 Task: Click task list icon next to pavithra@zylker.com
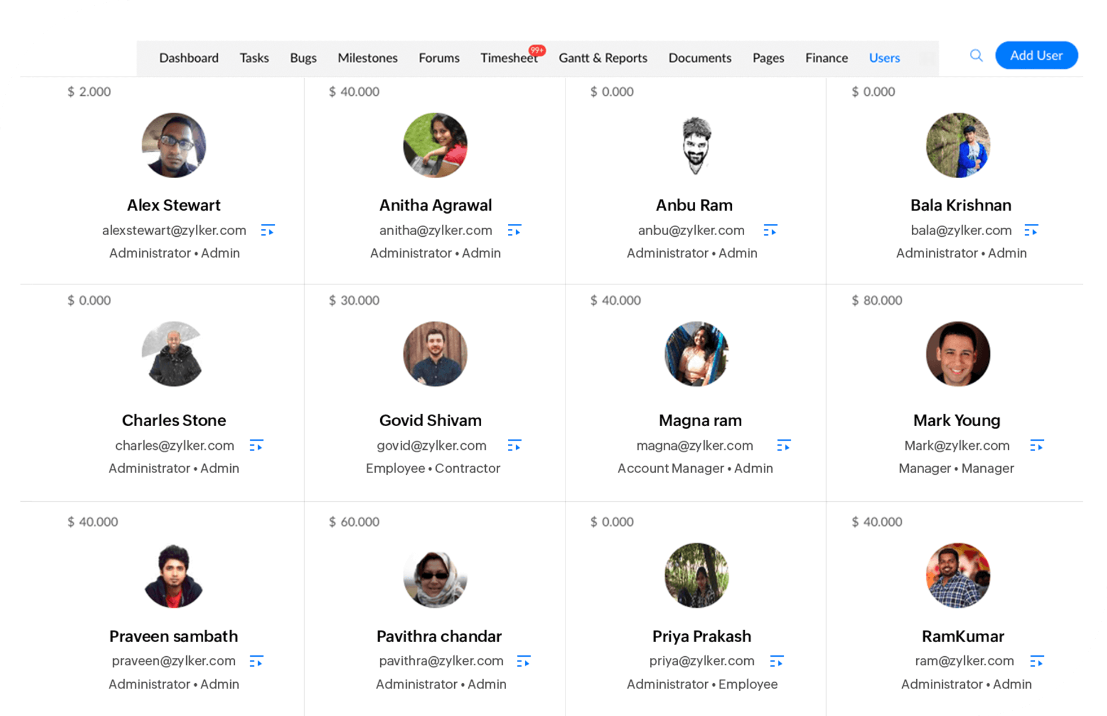[x=524, y=661]
